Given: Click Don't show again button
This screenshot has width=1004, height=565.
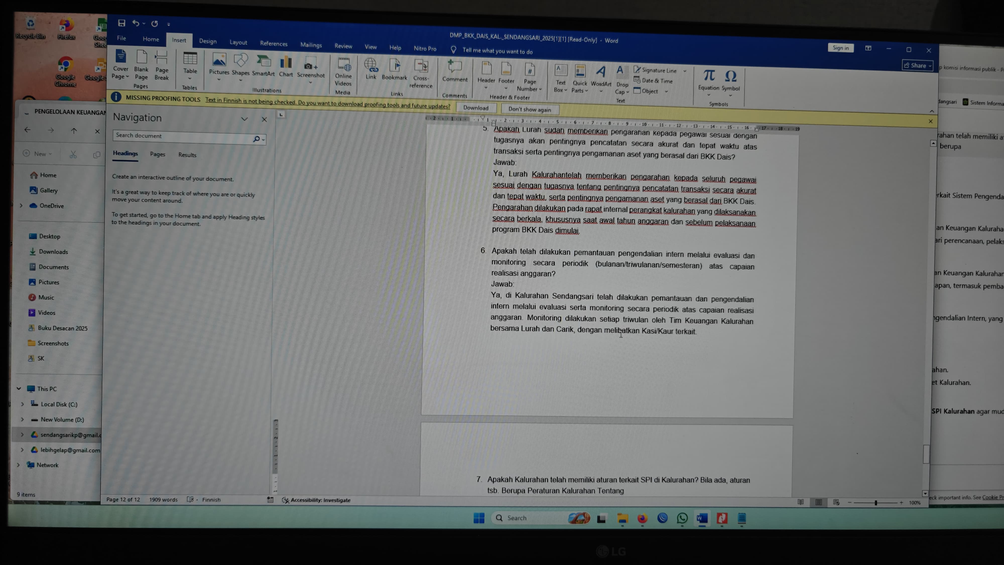Looking at the screenshot, I should [x=530, y=109].
